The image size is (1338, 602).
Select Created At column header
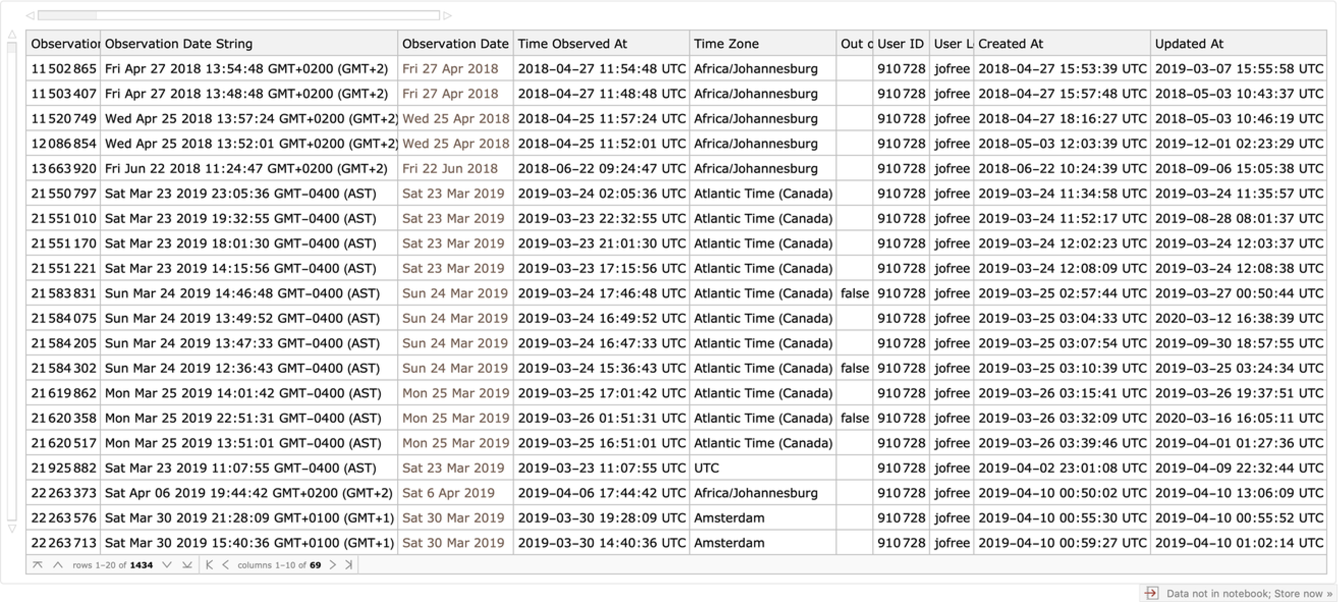[1062, 44]
